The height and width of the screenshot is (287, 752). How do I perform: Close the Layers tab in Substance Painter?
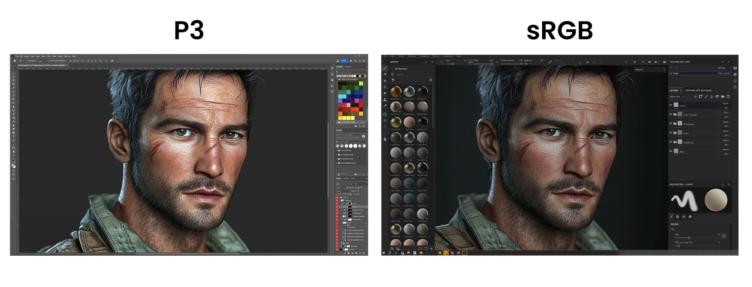(x=681, y=91)
